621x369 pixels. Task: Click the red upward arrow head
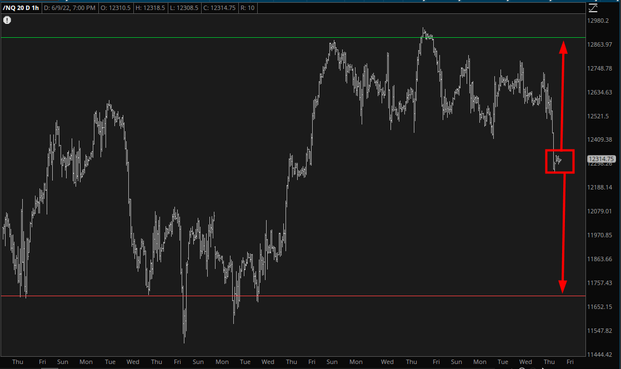[x=563, y=47]
